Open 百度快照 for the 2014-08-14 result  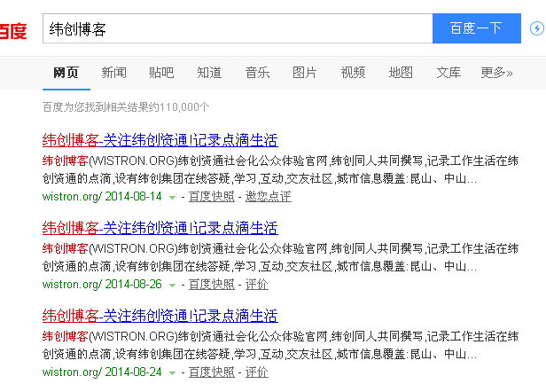click(212, 197)
